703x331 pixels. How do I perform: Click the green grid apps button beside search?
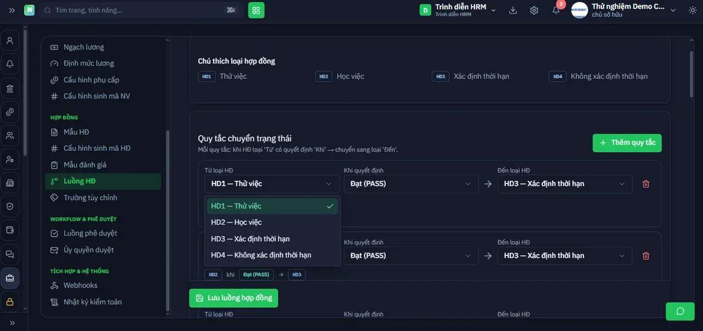(256, 10)
